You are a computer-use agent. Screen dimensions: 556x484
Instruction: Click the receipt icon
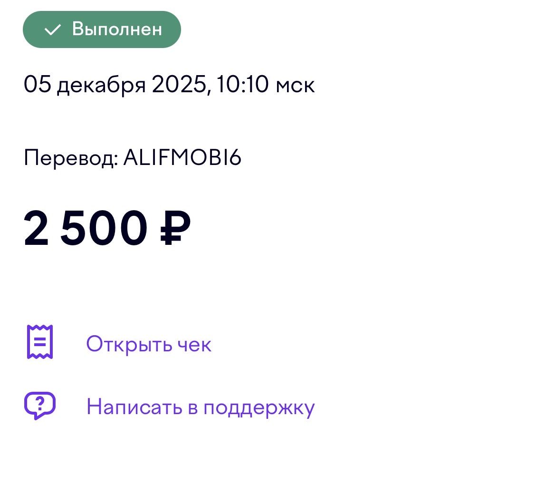(x=40, y=342)
